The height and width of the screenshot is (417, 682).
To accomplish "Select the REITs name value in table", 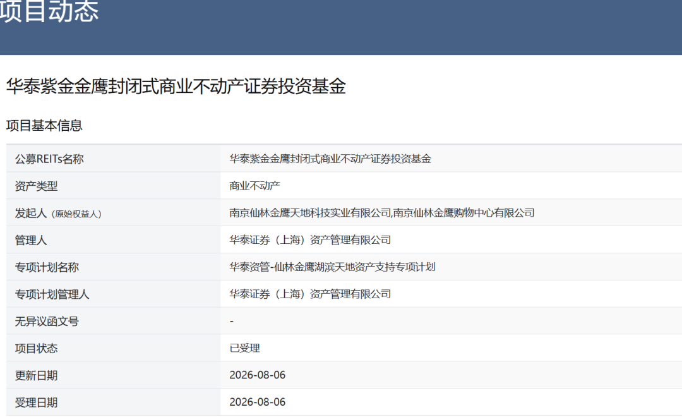I will click(x=330, y=159).
